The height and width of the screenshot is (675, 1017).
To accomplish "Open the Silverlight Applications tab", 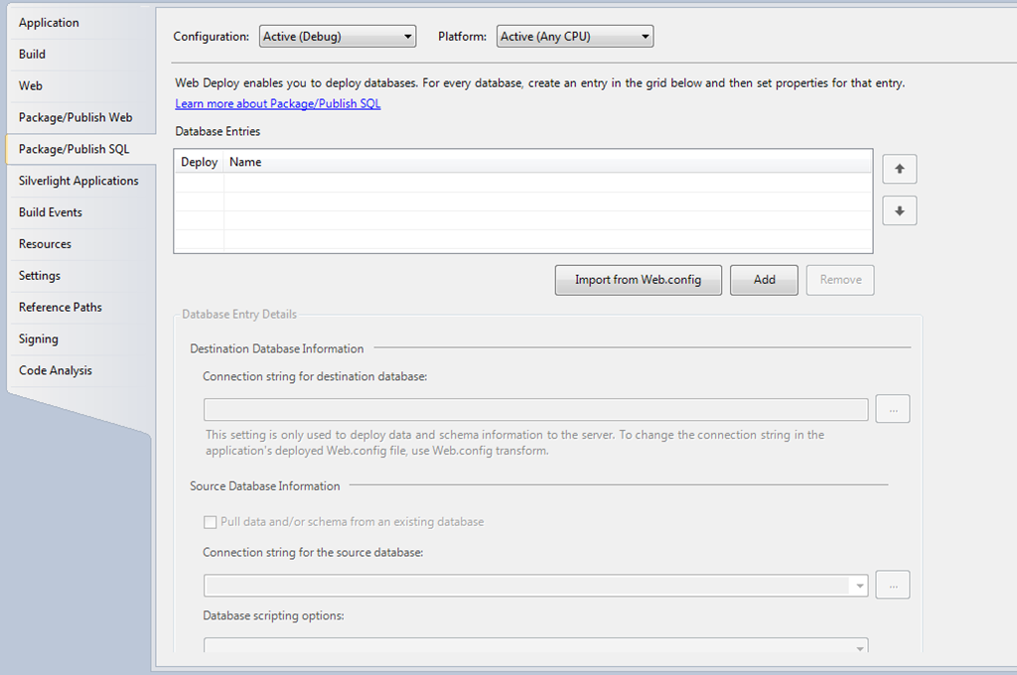I will click(78, 181).
